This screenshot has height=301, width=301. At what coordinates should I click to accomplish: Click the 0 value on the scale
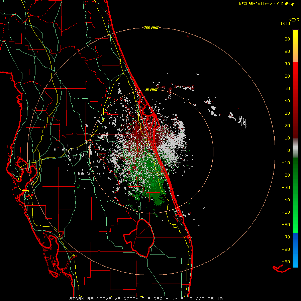[289, 150]
